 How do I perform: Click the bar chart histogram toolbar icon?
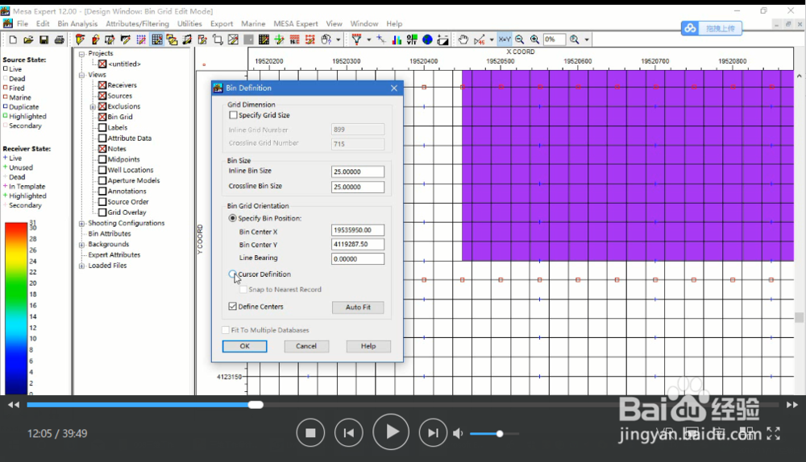coord(397,39)
